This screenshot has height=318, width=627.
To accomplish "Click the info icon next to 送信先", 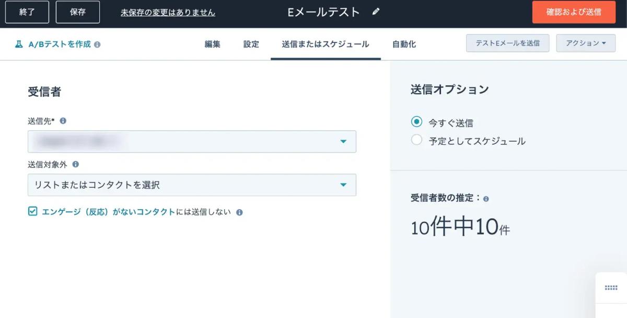I will coord(63,121).
